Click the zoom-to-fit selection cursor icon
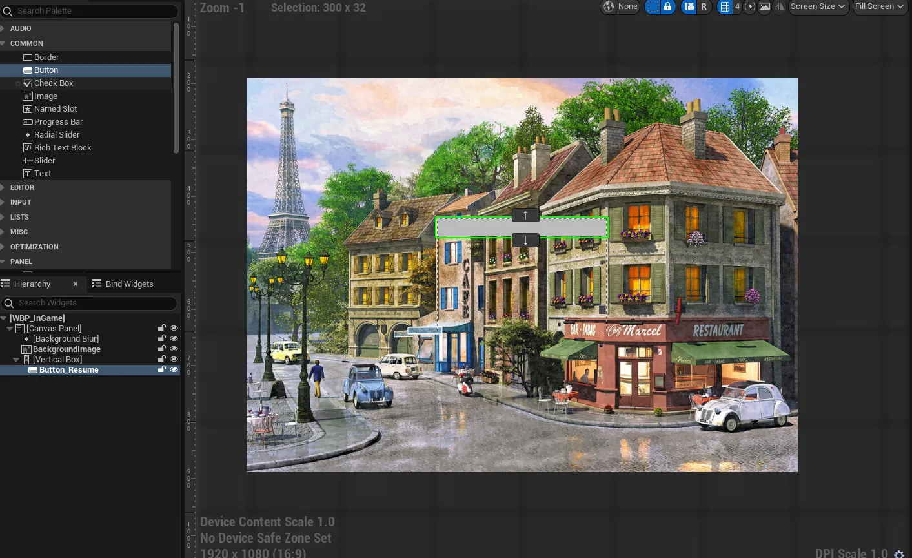Image resolution: width=912 pixels, height=558 pixels. [749, 6]
